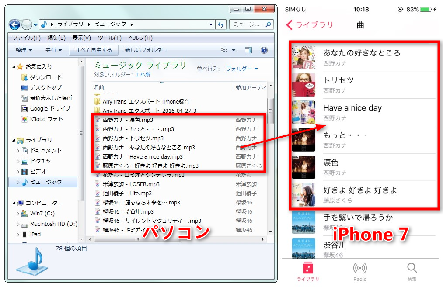Screen dimensions: 443x287
Task: Tap the ライブラリ tab on iPhone
Action: point(308,271)
